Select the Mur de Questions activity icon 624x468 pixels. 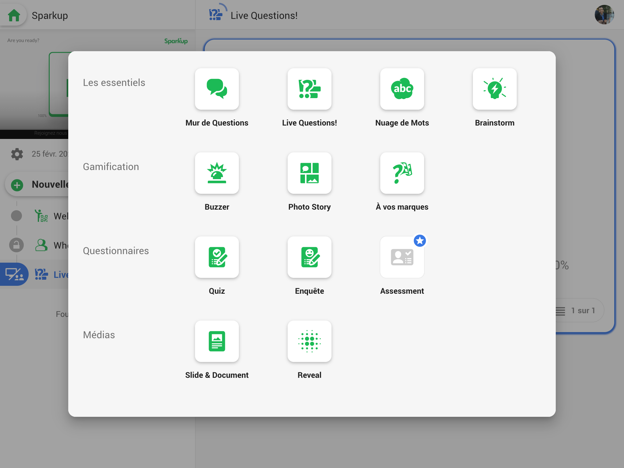[x=217, y=89]
